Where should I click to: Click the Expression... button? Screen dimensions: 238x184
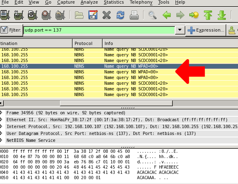click(x=206, y=30)
